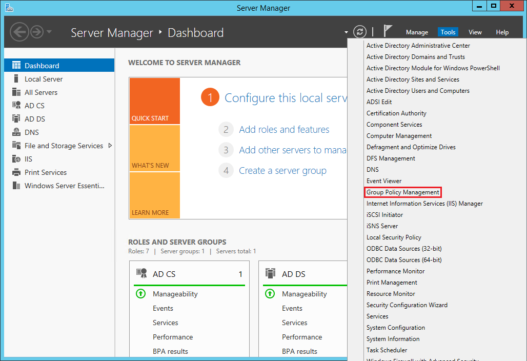Open Computer Management tool
527x361 pixels.
pos(399,136)
